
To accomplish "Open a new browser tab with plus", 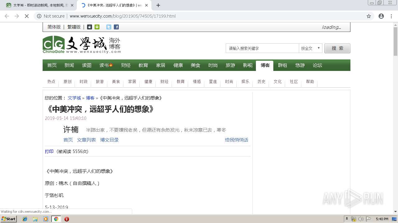I will 158,5.
